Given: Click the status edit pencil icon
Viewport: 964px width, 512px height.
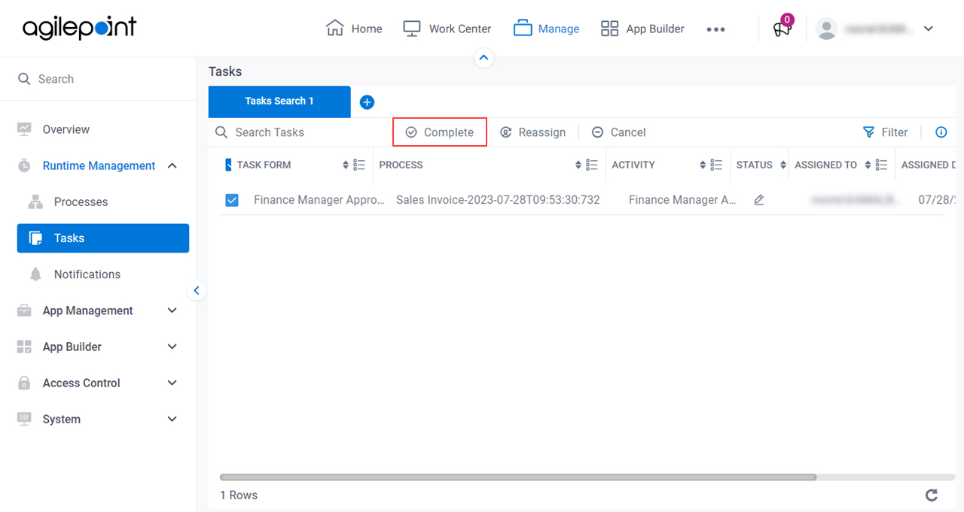Looking at the screenshot, I should 758,200.
